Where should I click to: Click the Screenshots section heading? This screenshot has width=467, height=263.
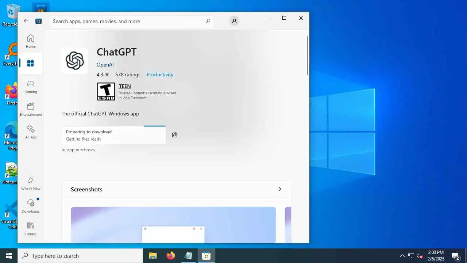click(x=86, y=189)
